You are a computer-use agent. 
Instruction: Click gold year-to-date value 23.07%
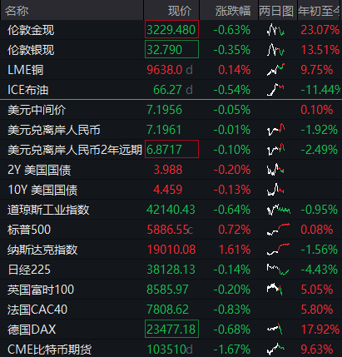[x=320, y=30]
